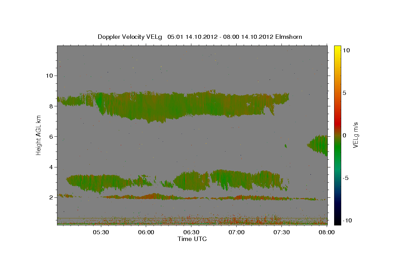Click the height tick label 6
This screenshot has width=405, height=270.
(51, 136)
